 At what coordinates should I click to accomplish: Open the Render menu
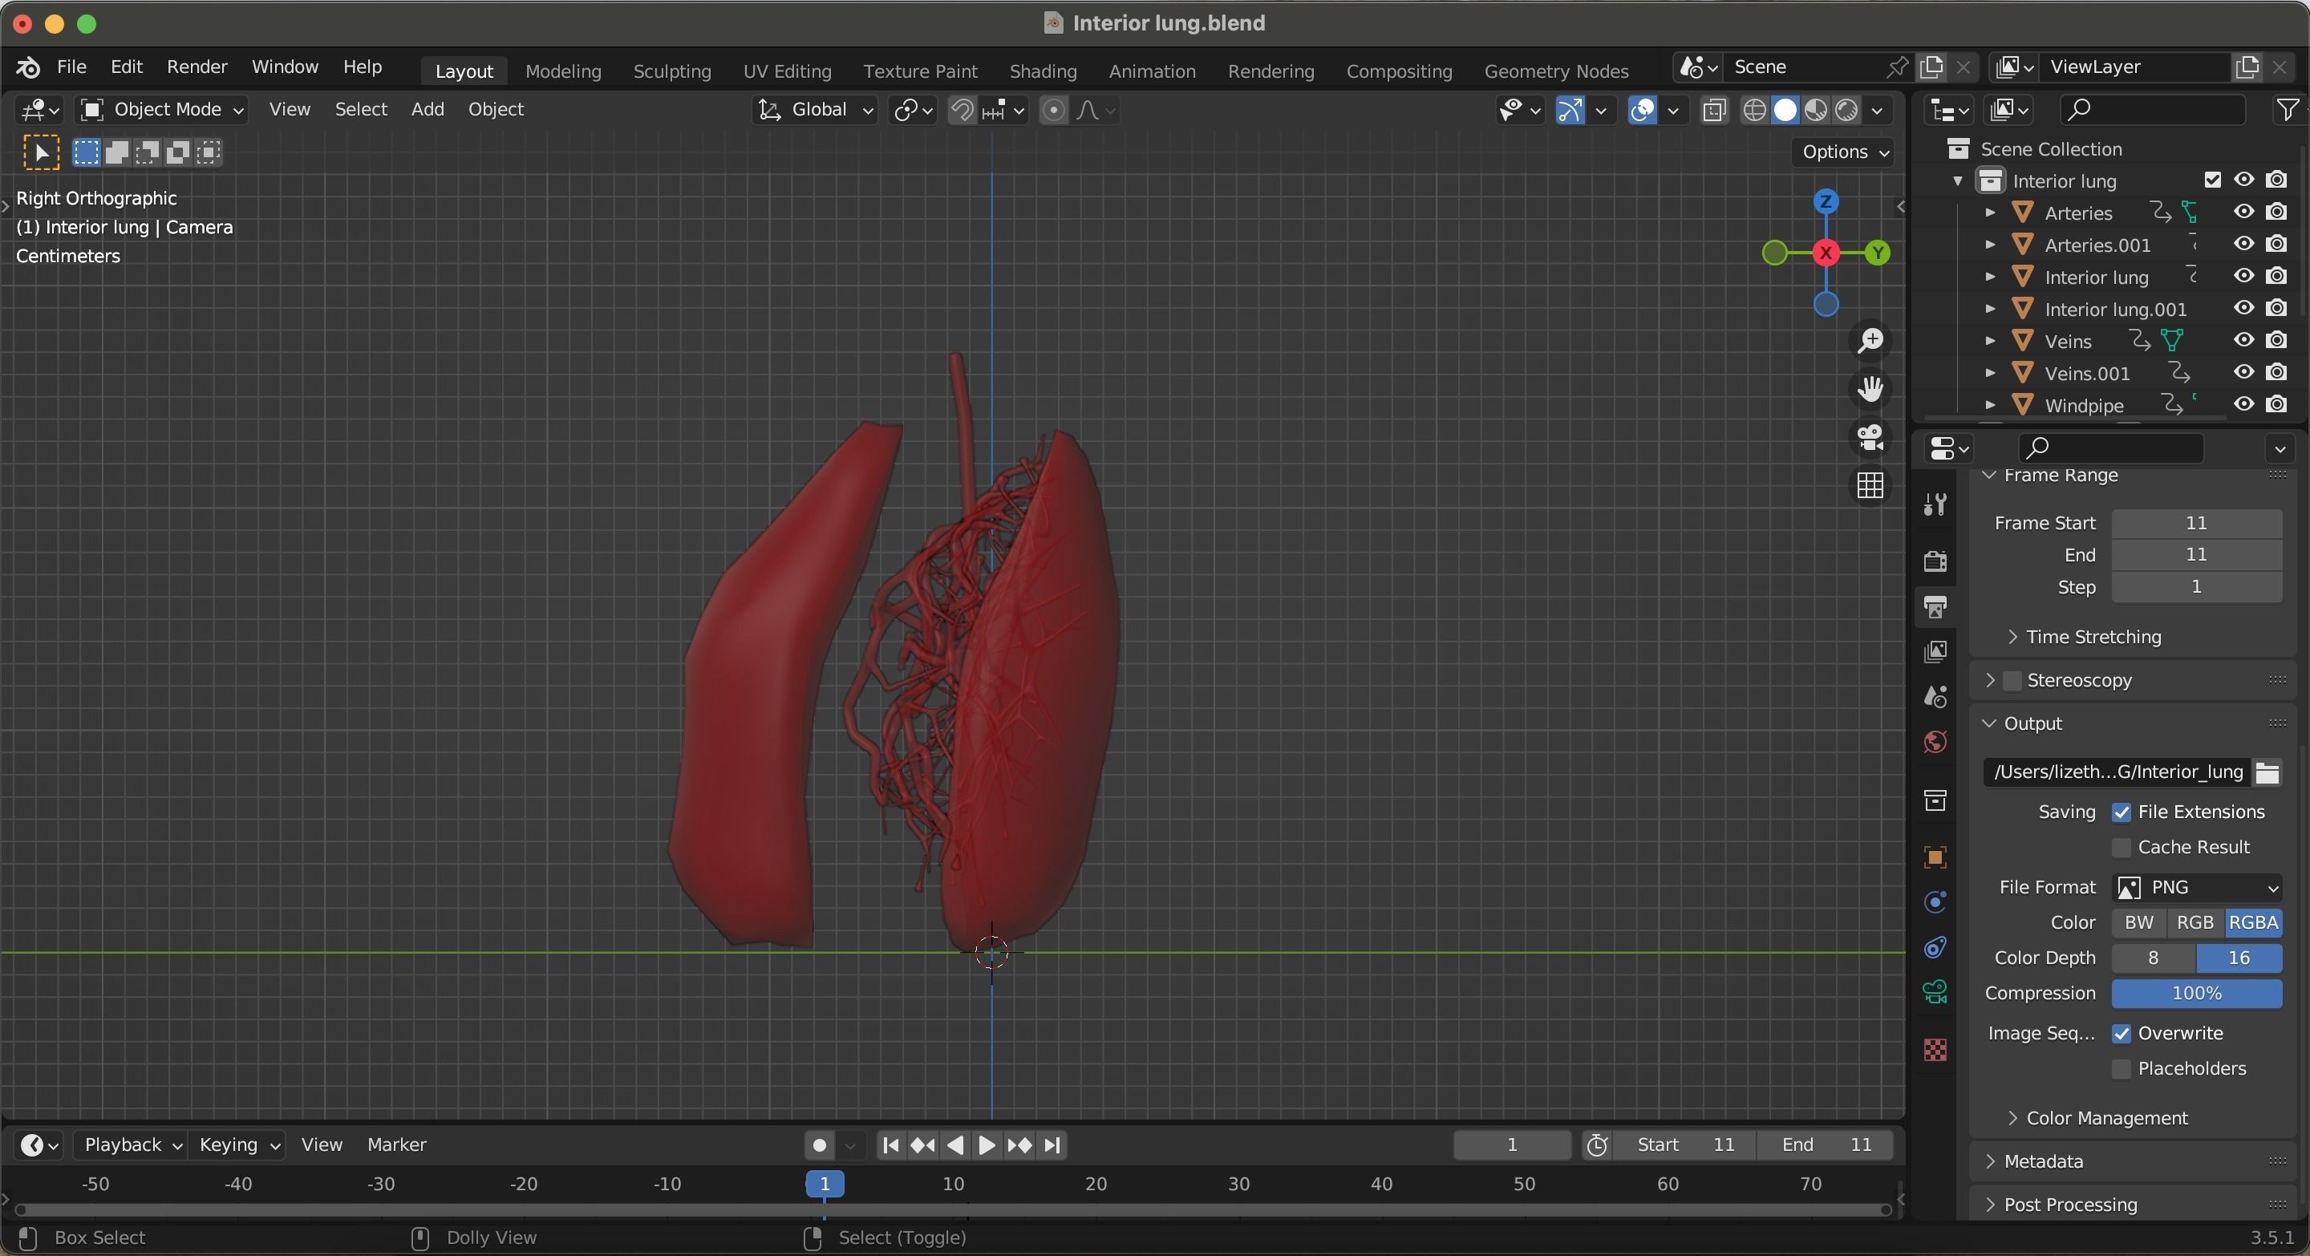click(197, 67)
